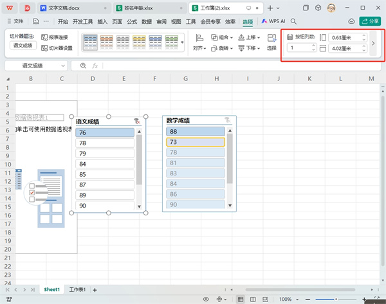Click the status bar macro icon at left
This screenshot has height=304, width=386.
9,299
